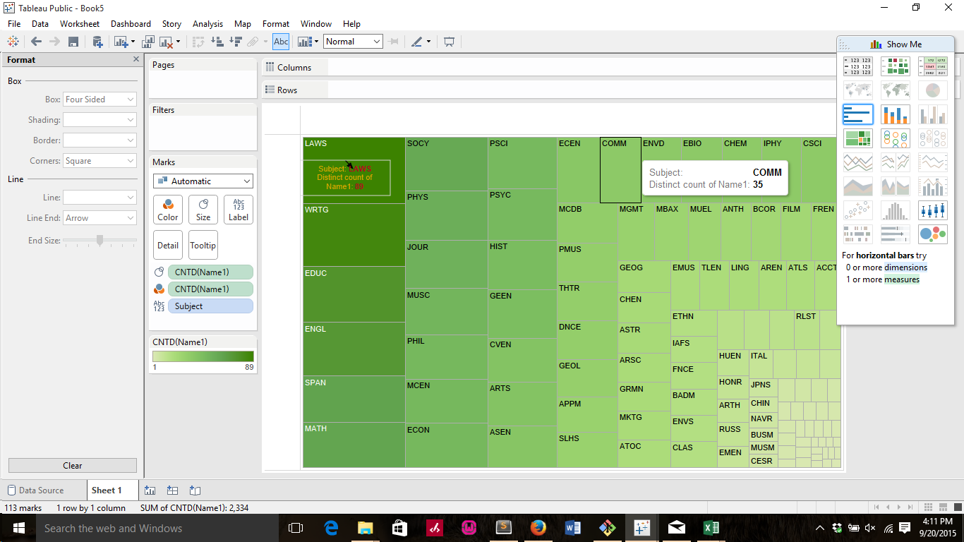Screen dimensions: 964x542
Task: Open the Marks type dropdown showing Automatic
Action: point(203,181)
